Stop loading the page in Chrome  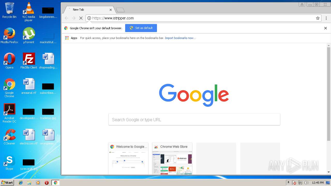coord(81,18)
